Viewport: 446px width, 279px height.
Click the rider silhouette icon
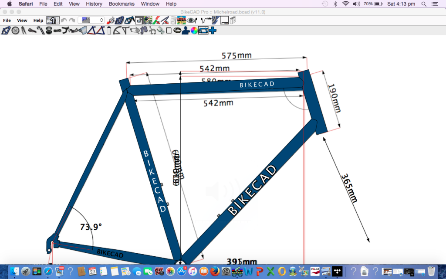[x=186, y=31]
